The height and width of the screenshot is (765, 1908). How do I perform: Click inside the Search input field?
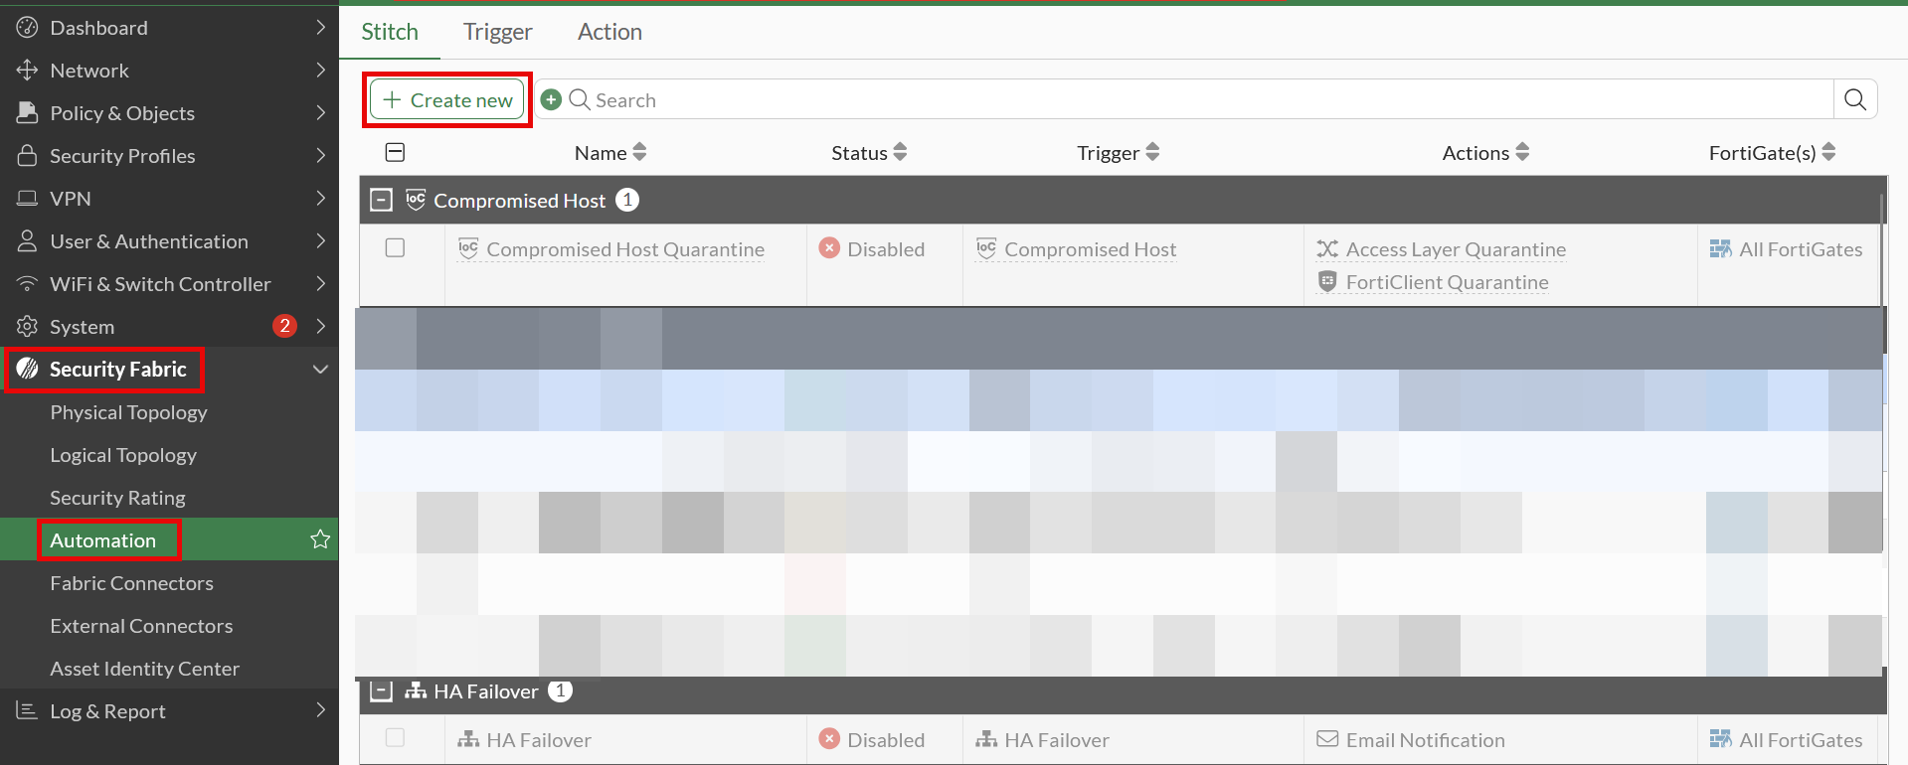1193,99
